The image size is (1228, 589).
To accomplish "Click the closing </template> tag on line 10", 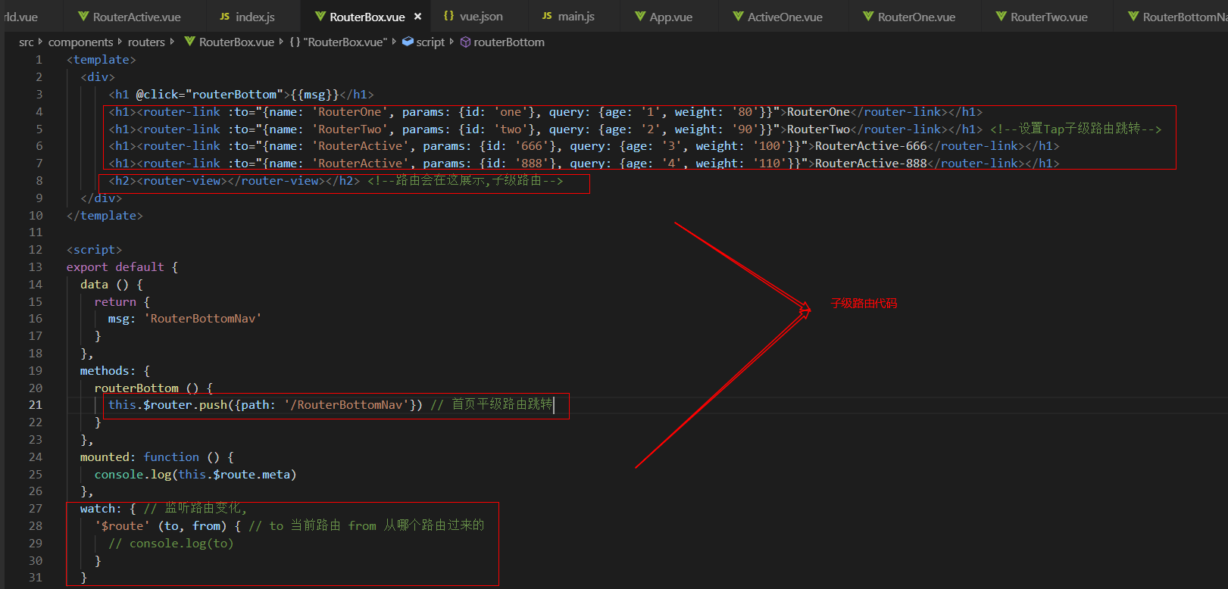I will coord(105,216).
